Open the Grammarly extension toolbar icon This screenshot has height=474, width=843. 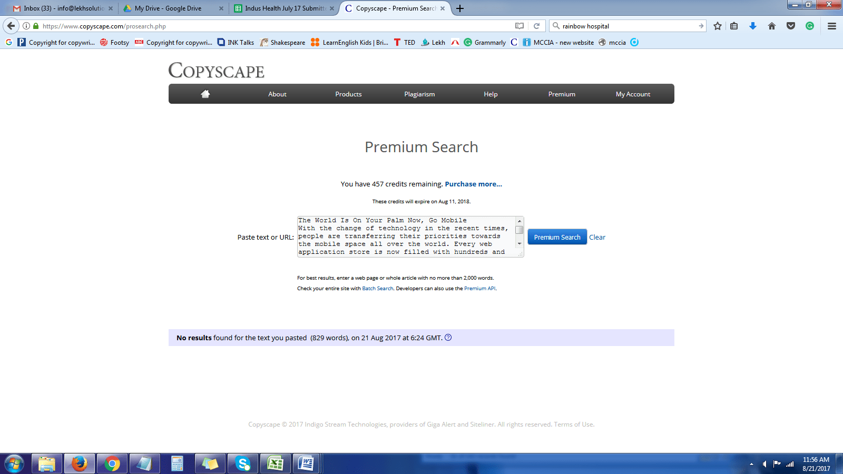click(810, 26)
